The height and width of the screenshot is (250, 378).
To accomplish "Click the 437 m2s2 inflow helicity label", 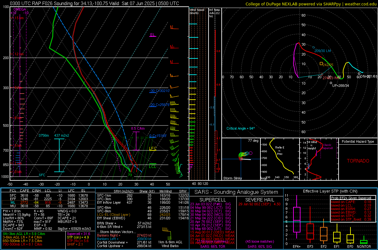I will point(62,136).
